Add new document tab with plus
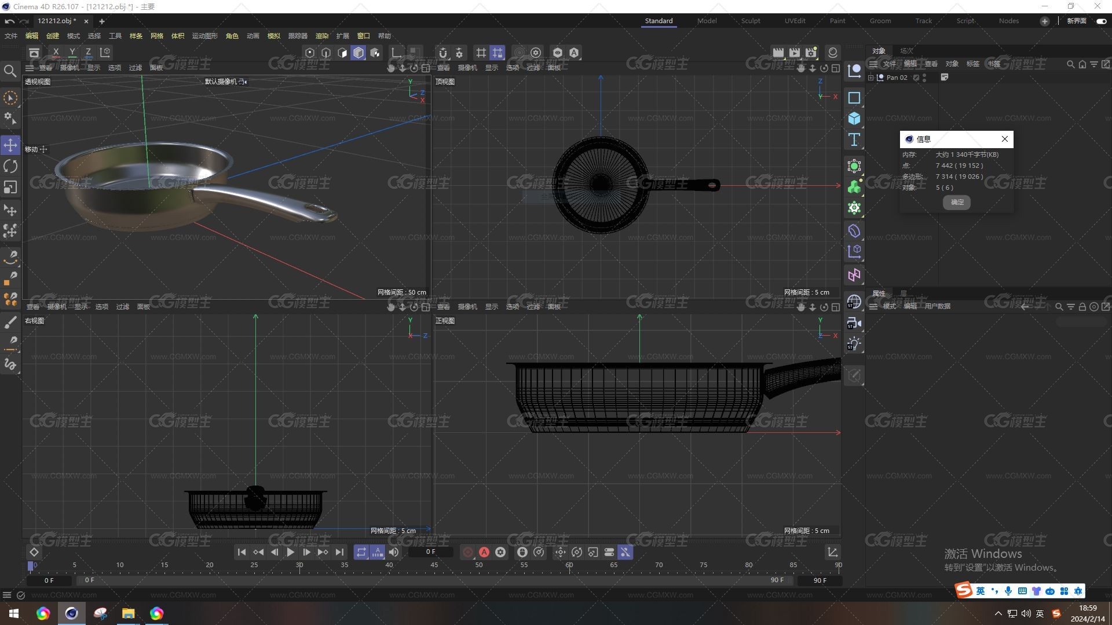 (102, 21)
